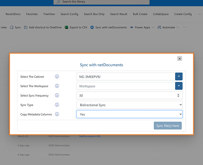Viewport: 203px width, 165px height.
Task: Click Add shortcut to OneDrive label
Action: [45, 27]
